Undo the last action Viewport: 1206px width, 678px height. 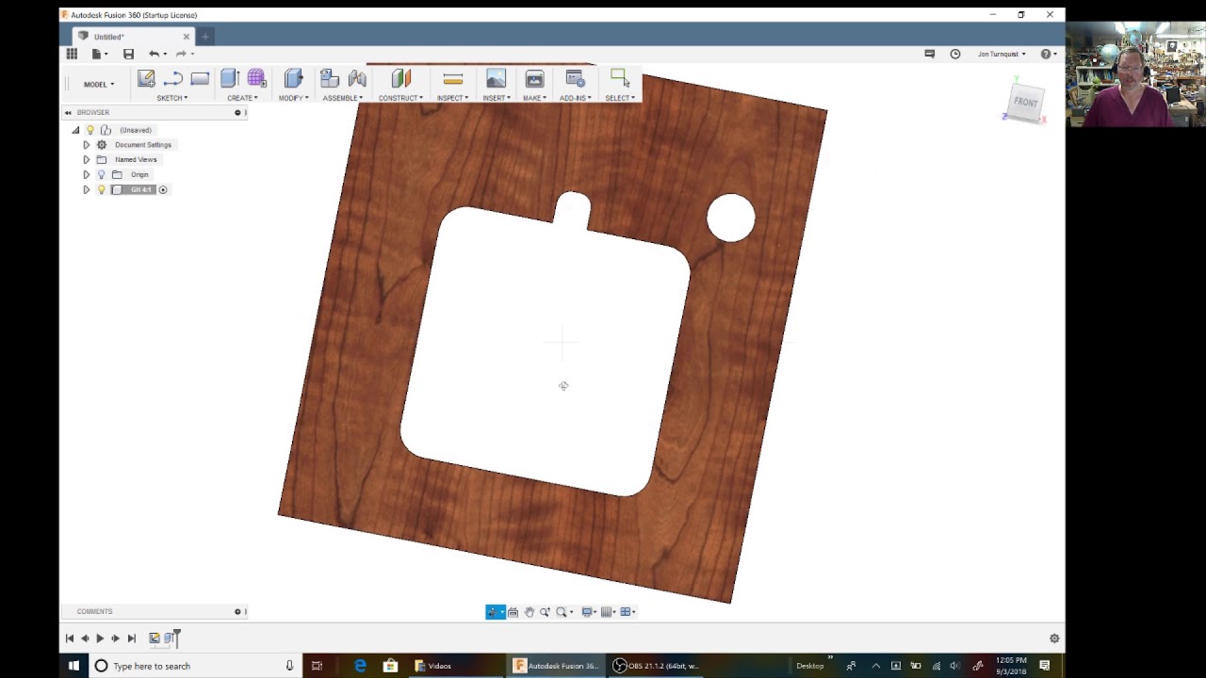(154, 54)
